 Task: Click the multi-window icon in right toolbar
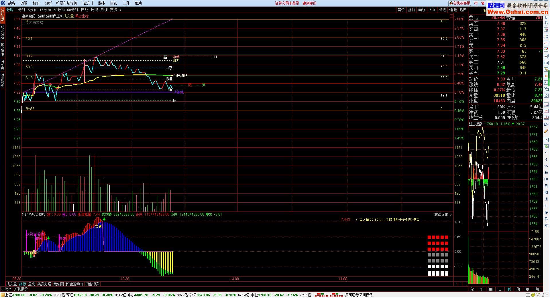tap(546, 56)
